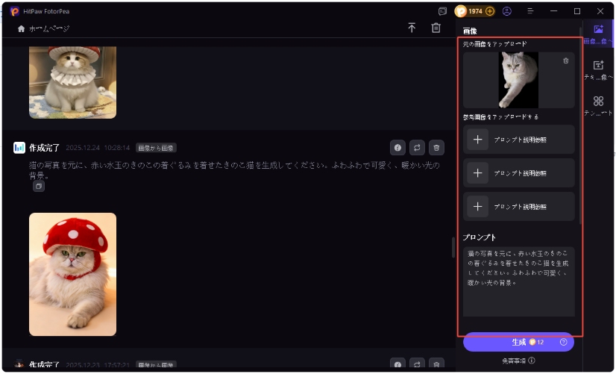616x374 pixels.
Task: Add first reference image with plus
Action: click(478, 140)
